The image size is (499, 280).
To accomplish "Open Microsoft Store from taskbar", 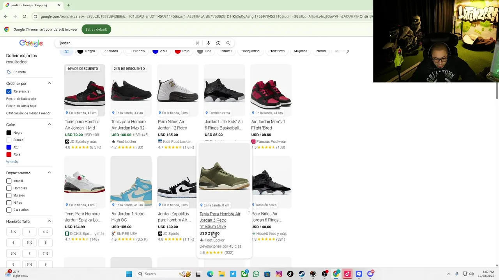I will point(267,274).
